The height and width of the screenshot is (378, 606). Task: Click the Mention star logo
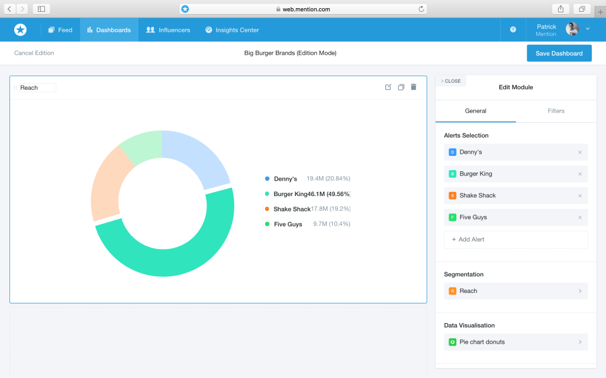click(x=21, y=30)
